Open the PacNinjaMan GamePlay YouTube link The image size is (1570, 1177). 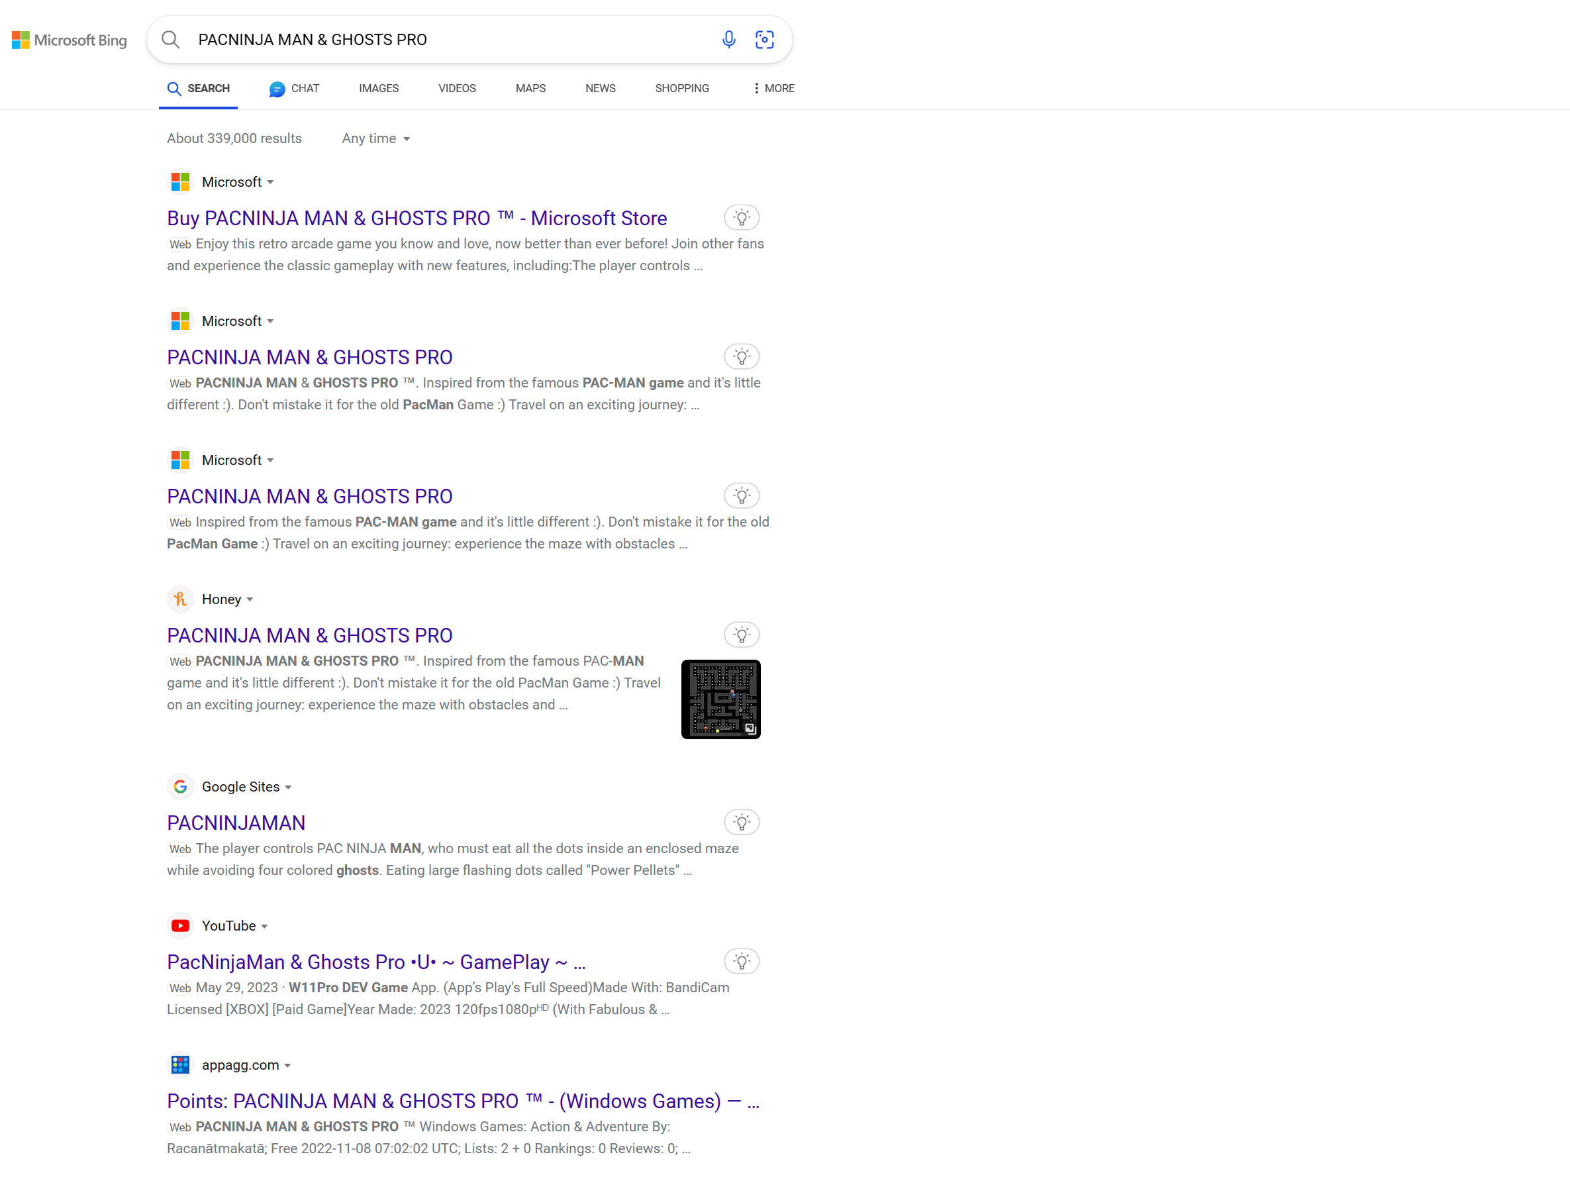click(x=376, y=962)
